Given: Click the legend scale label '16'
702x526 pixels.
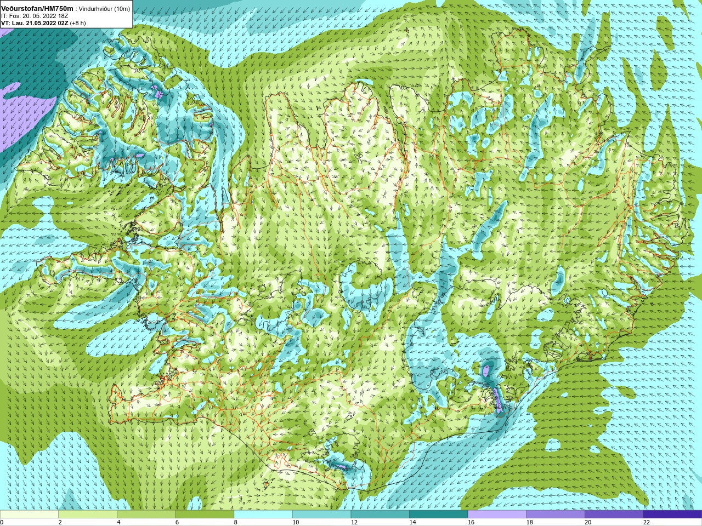Looking at the screenshot, I should pyautogui.click(x=471, y=522).
